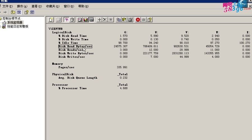
Task: Click the LogicalDisk object heading
Action: tap(62, 32)
